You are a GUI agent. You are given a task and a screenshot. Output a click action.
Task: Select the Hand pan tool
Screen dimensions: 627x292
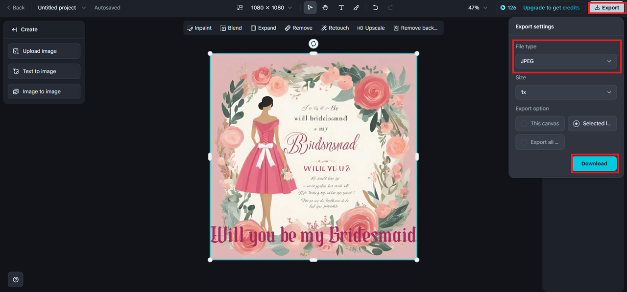coord(325,8)
